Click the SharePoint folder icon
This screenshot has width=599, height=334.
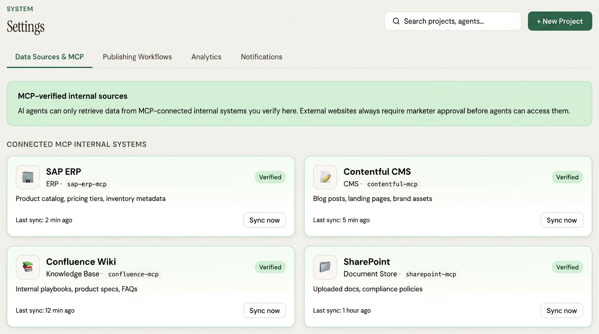coord(325,267)
